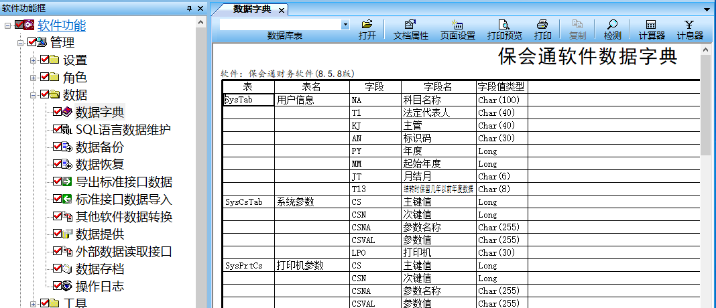
Task: Collapse the 管理 tree node
Action: (x=21, y=43)
